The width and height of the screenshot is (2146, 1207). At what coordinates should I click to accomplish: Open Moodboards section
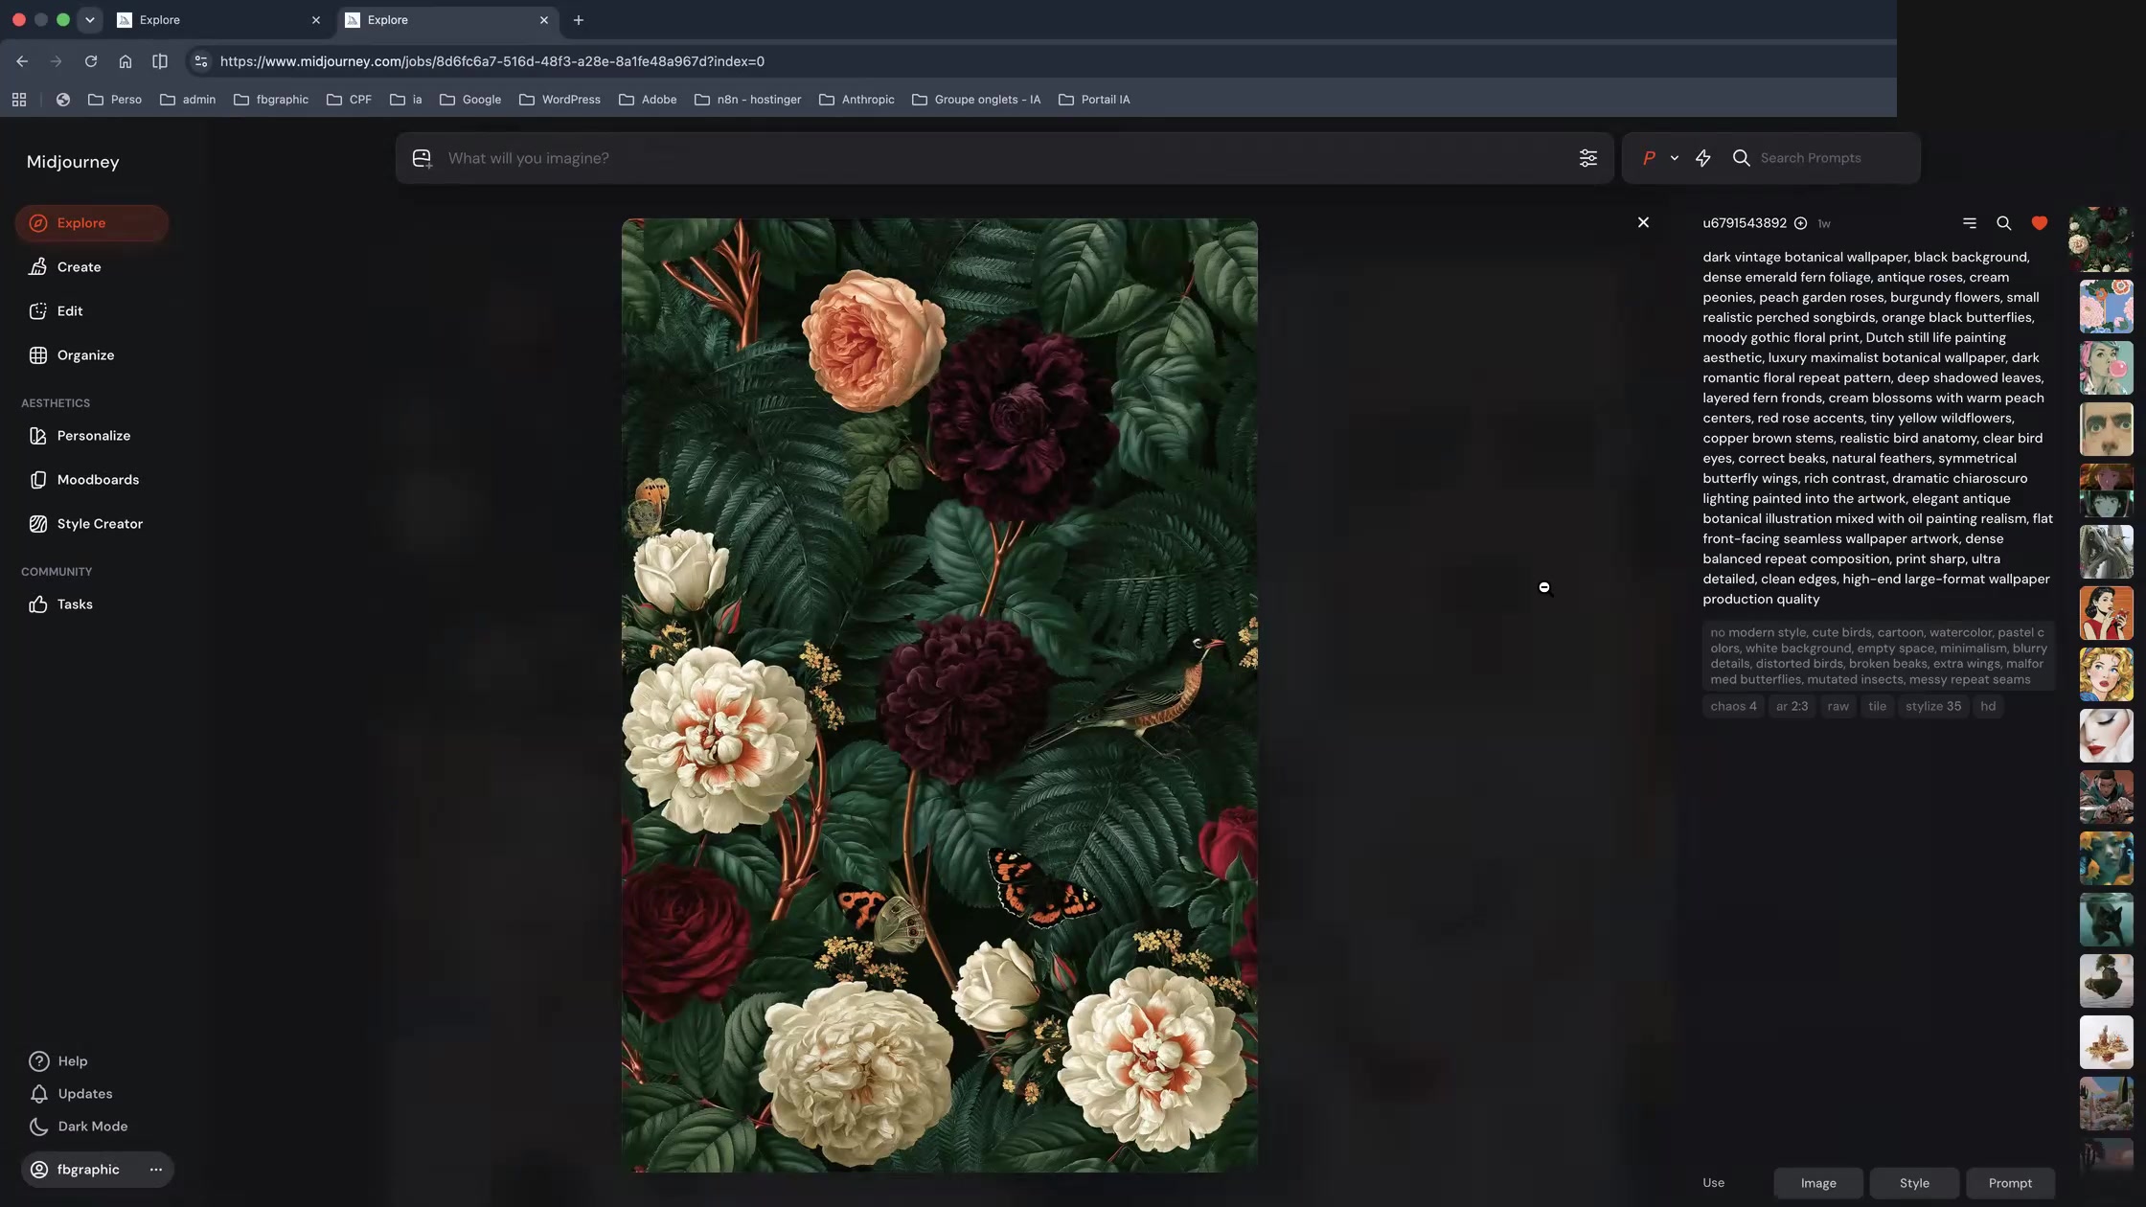click(97, 480)
